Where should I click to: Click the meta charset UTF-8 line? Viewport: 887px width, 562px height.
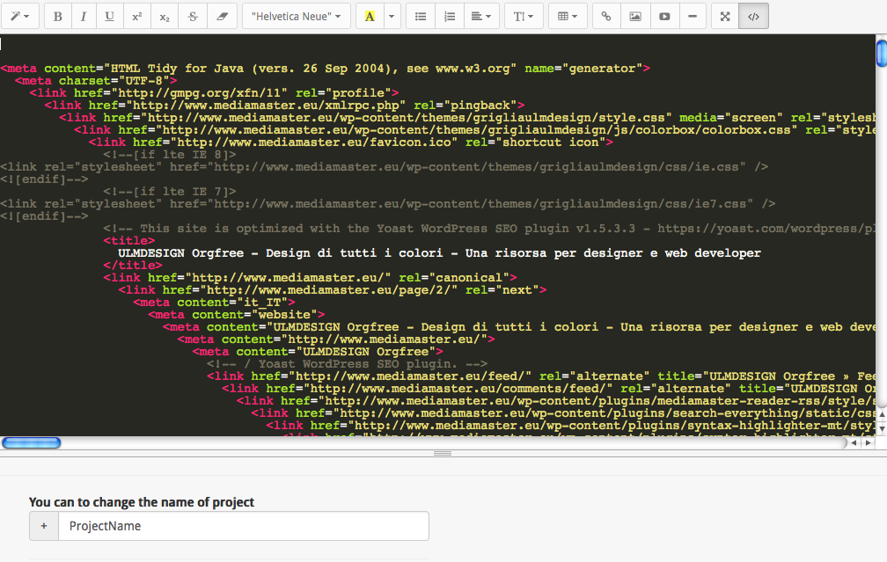96,80
